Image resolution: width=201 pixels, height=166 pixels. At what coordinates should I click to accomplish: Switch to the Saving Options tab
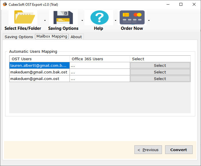pyautogui.click(x=19, y=37)
